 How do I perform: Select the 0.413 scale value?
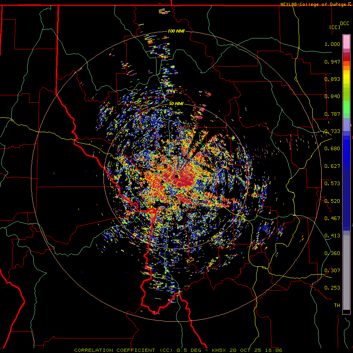click(x=332, y=236)
